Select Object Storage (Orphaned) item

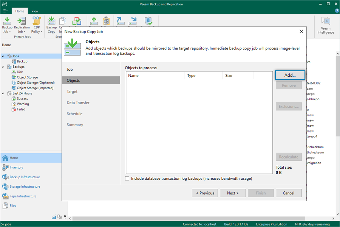[x=36, y=83]
